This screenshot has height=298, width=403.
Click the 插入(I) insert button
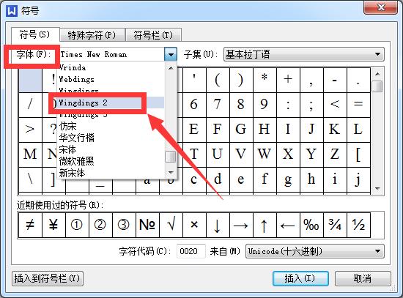(x=300, y=278)
